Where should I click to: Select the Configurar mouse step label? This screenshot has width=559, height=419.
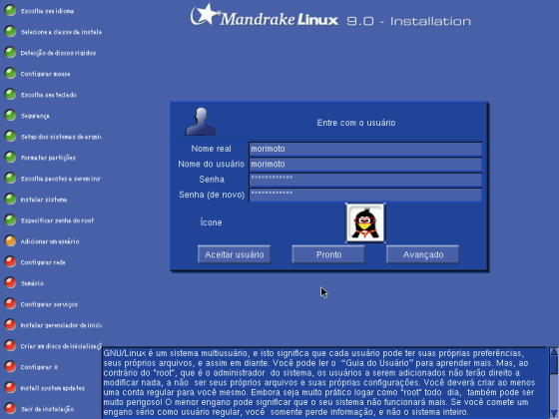[x=45, y=74]
